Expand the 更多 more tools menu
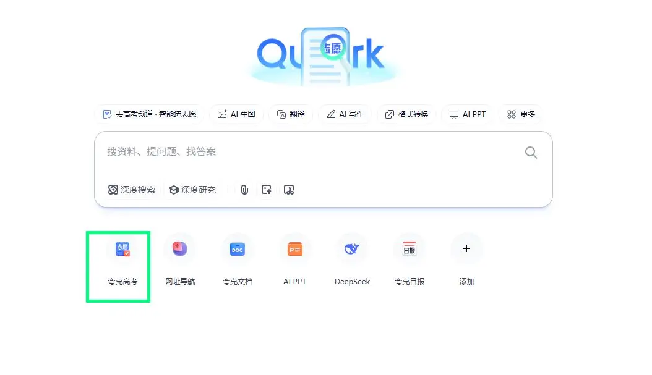Viewport: 652px width, 375px height. coord(521,114)
